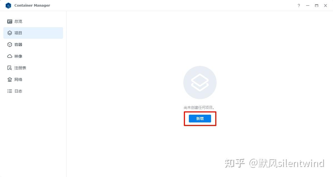The width and height of the screenshot is (333, 177).
Task: Open the 映像 cloud icon
Action: 10,56
